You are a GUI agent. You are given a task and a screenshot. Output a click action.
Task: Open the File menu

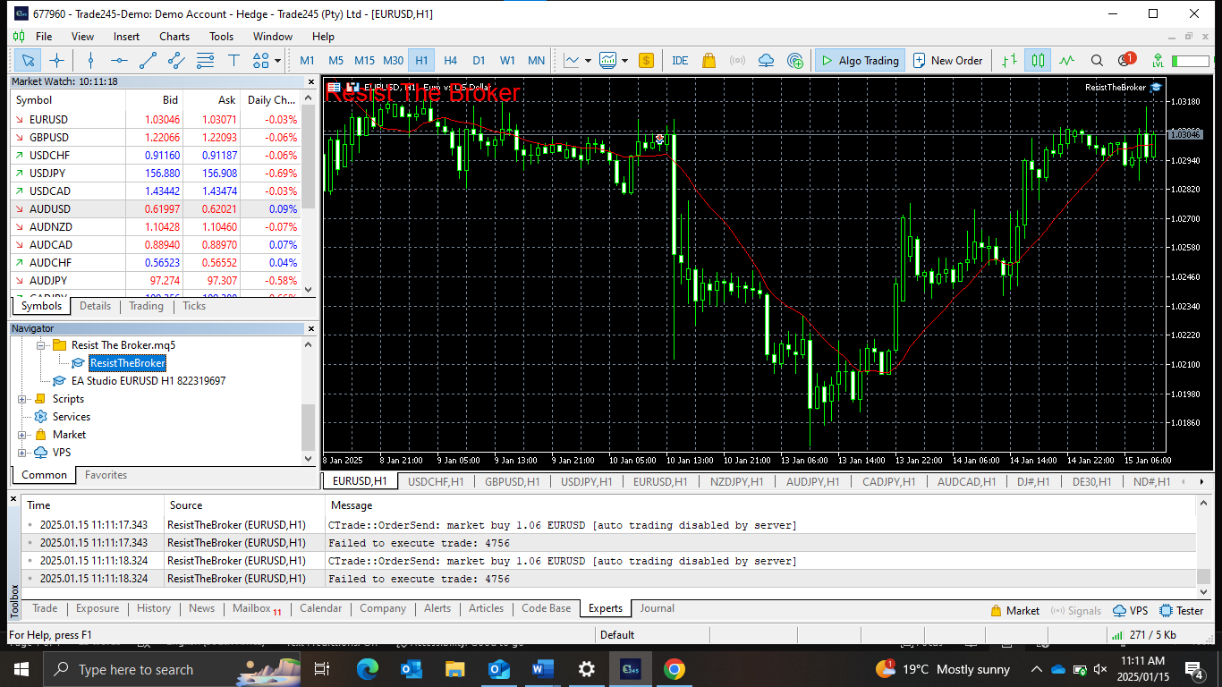[x=44, y=37]
